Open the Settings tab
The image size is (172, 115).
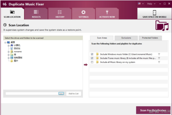(x=83, y=14)
